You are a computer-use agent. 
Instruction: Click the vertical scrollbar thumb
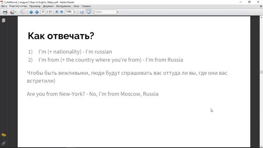click(261, 72)
